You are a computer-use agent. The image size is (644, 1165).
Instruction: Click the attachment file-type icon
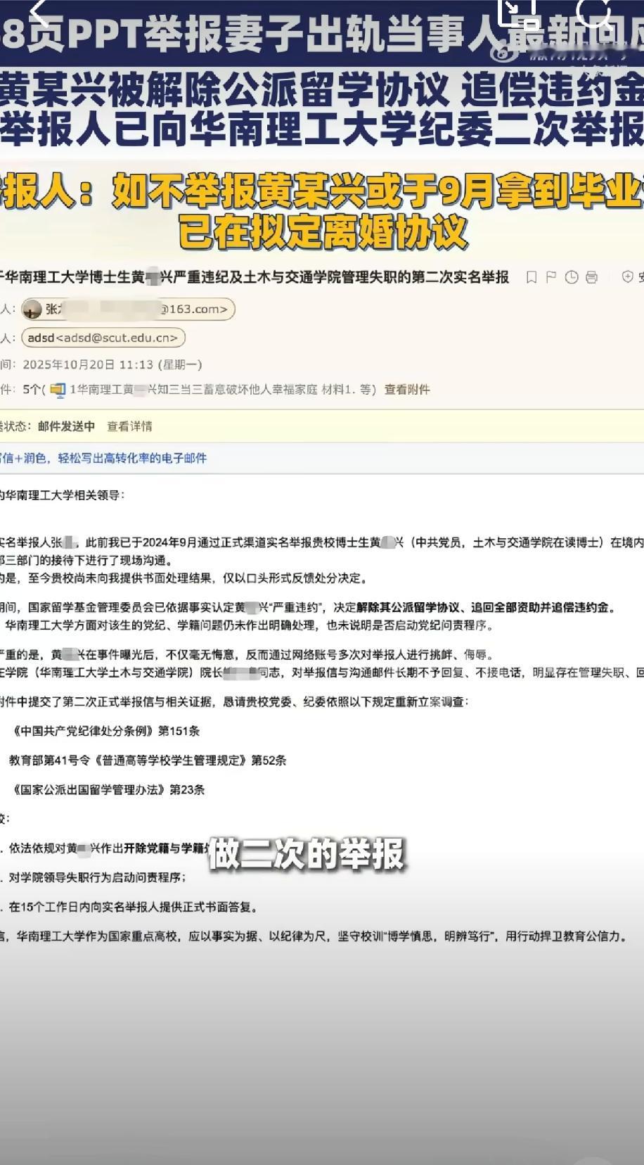click(58, 389)
